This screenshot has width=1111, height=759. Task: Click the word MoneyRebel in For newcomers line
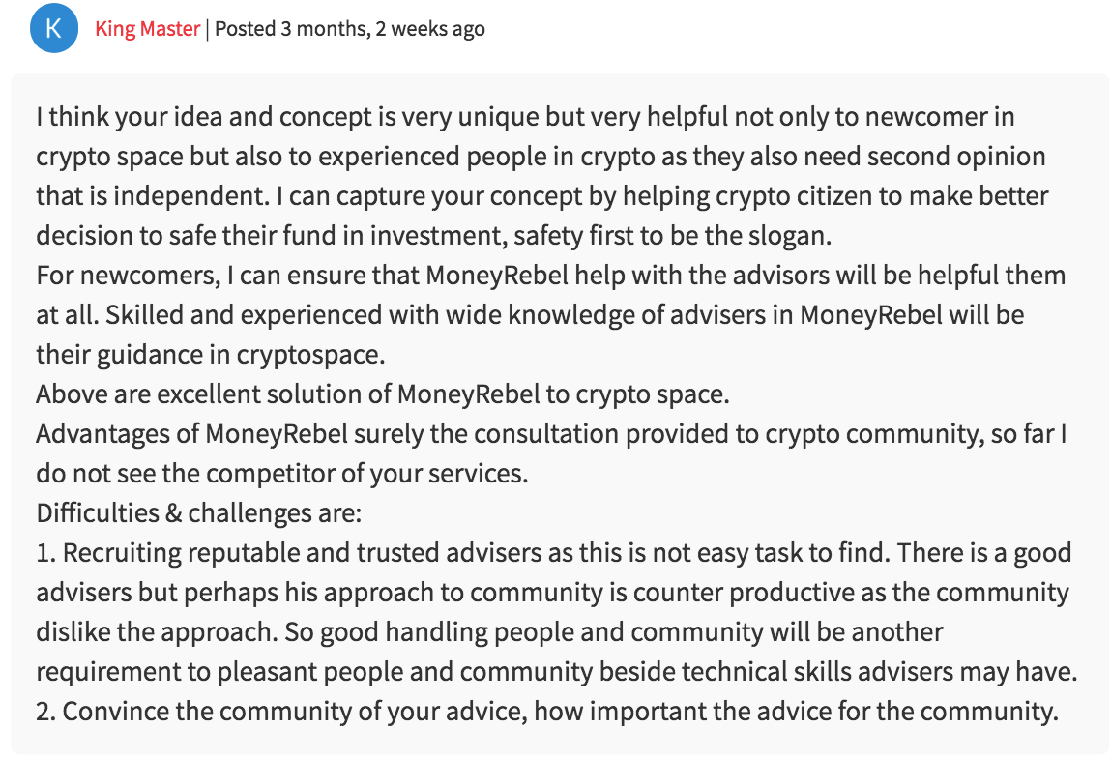point(497,275)
